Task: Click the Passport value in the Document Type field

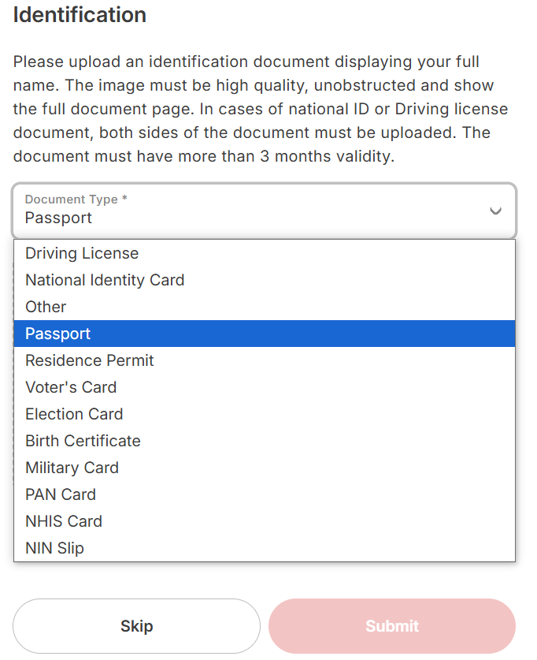Action: (59, 218)
